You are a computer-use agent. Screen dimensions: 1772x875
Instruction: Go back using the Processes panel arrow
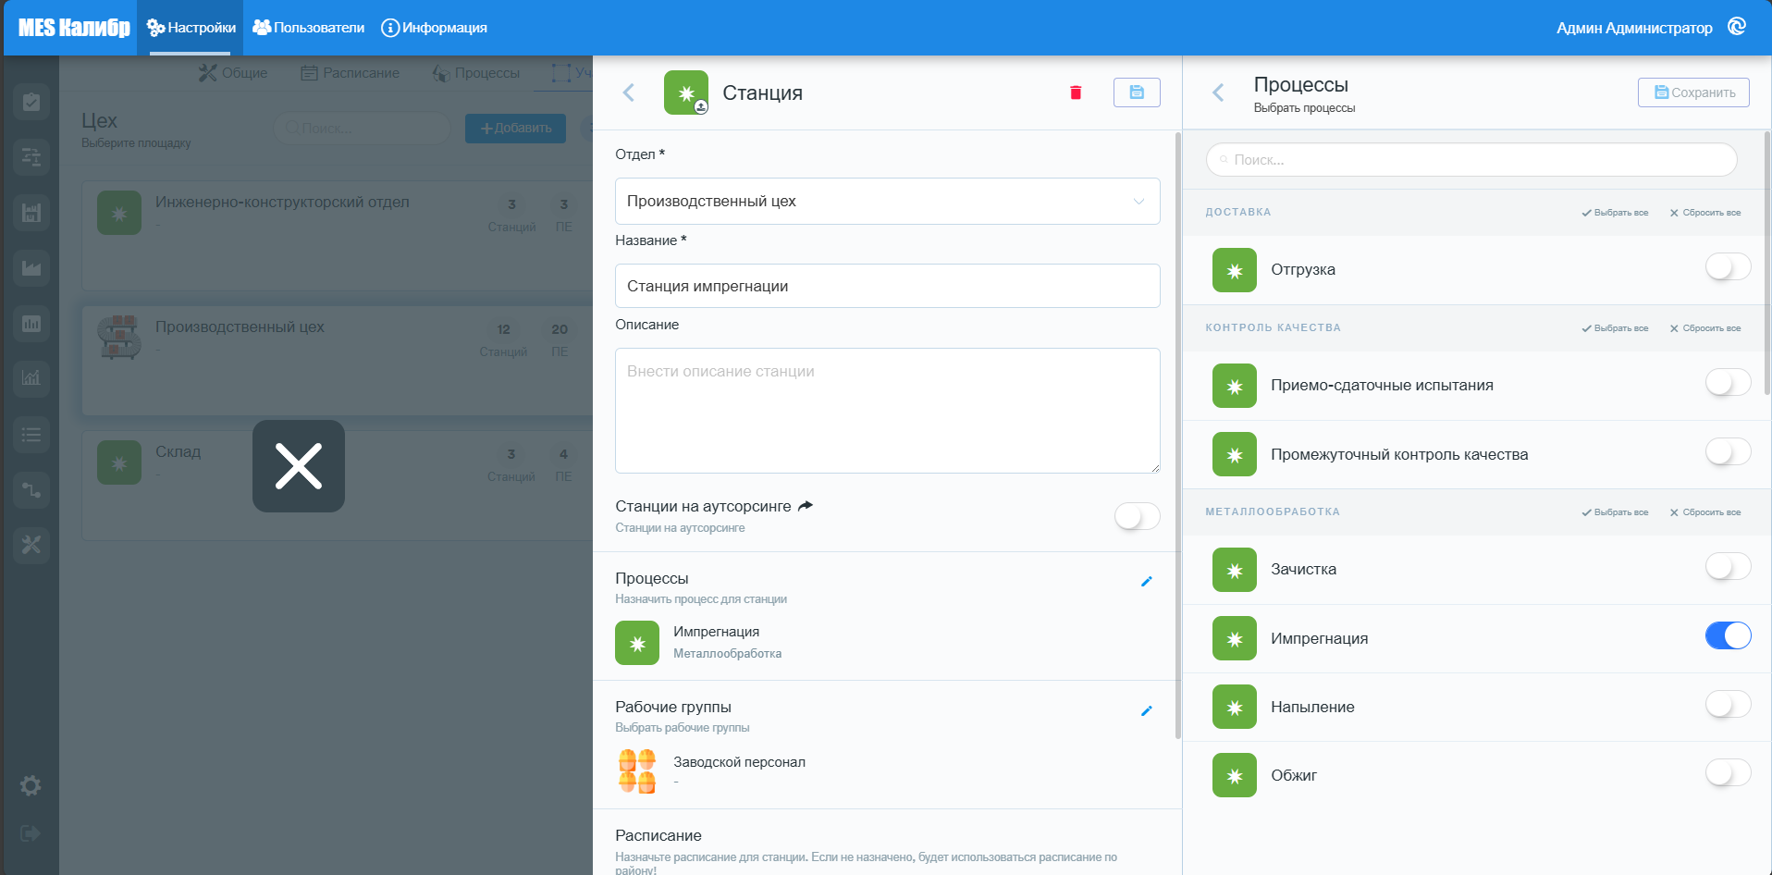(x=1218, y=92)
